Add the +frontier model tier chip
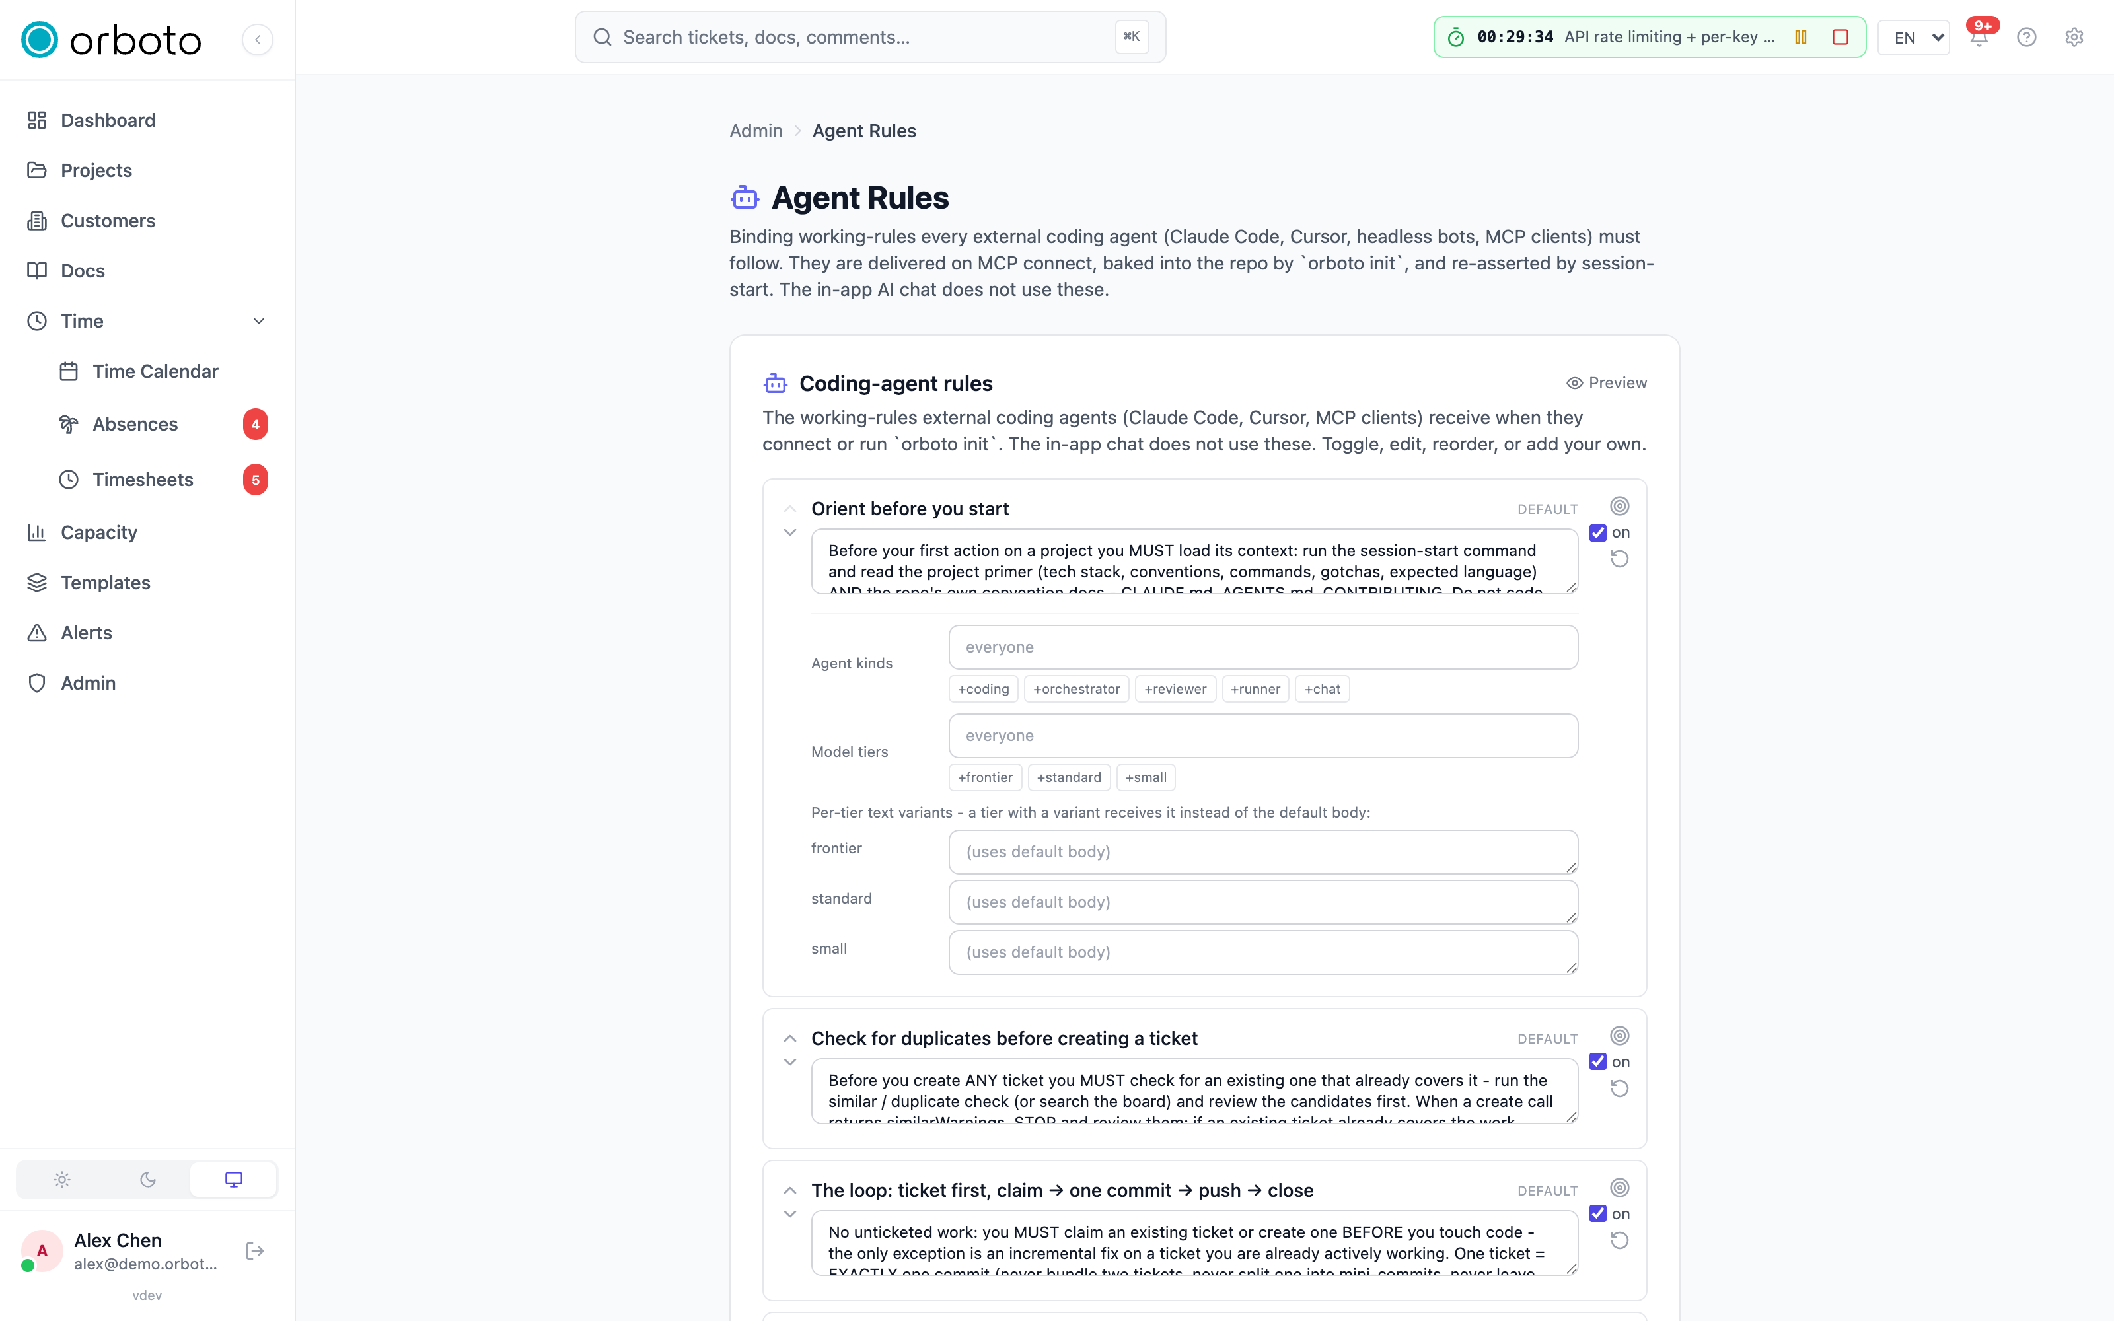Screen dimensions: 2114x1321 pyautogui.click(x=986, y=777)
